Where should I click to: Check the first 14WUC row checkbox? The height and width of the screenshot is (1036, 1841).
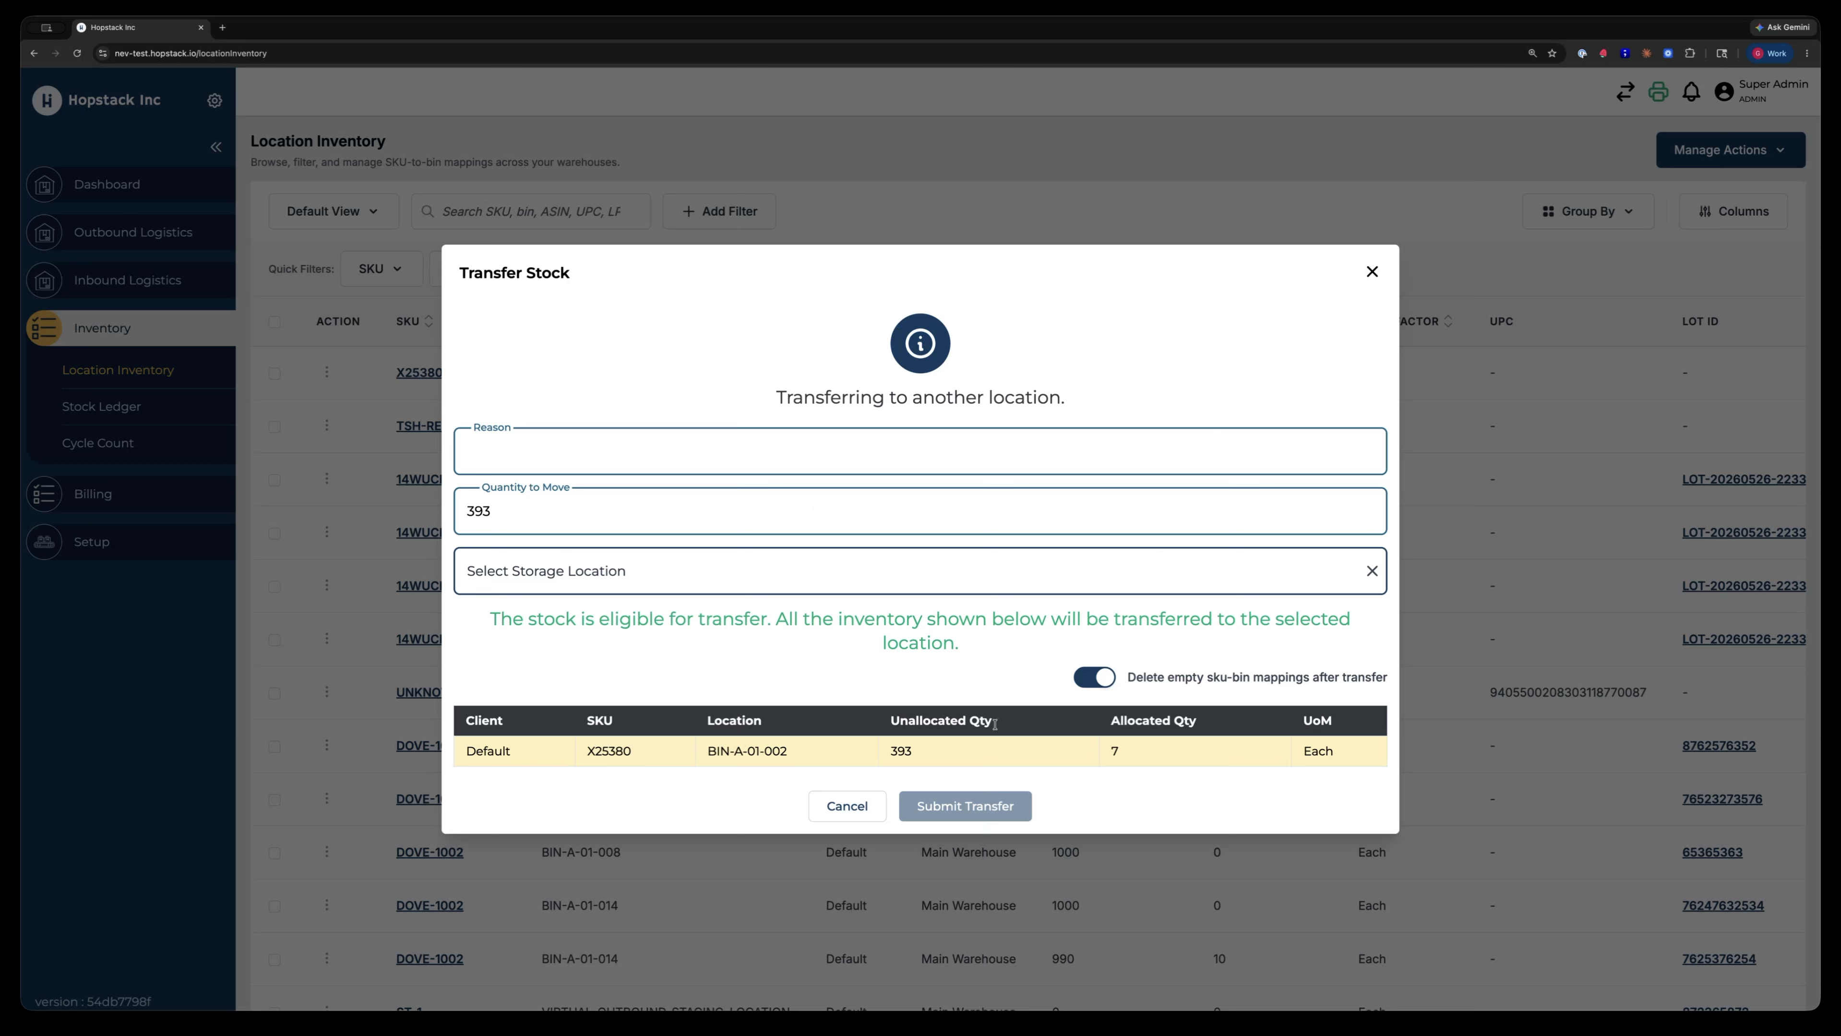click(275, 481)
